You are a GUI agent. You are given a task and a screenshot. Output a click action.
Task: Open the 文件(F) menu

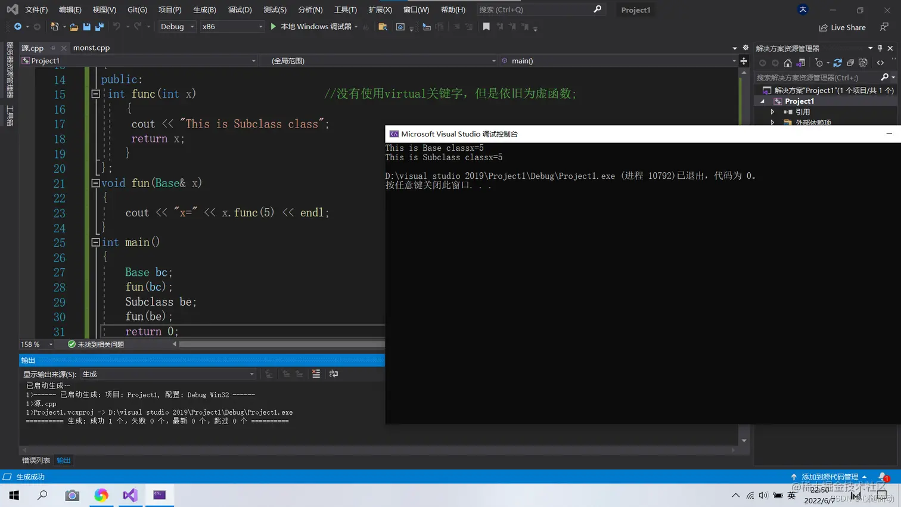(36, 10)
